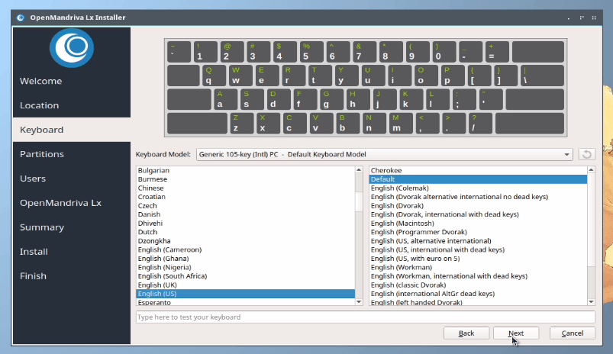The height and width of the screenshot is (354, 613).
Task: Choose the English (Colemak) variant
Action: (x=478, y=188)
